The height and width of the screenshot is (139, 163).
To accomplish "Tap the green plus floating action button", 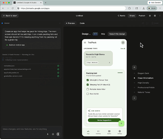I will point(121,123).
